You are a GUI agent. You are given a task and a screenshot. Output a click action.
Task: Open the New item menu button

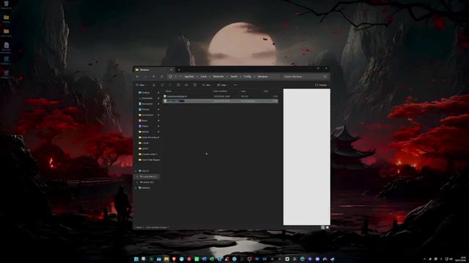141,85
